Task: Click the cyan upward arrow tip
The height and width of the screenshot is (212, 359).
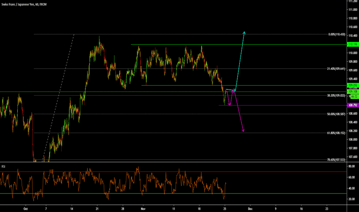Action: [244, 32]
